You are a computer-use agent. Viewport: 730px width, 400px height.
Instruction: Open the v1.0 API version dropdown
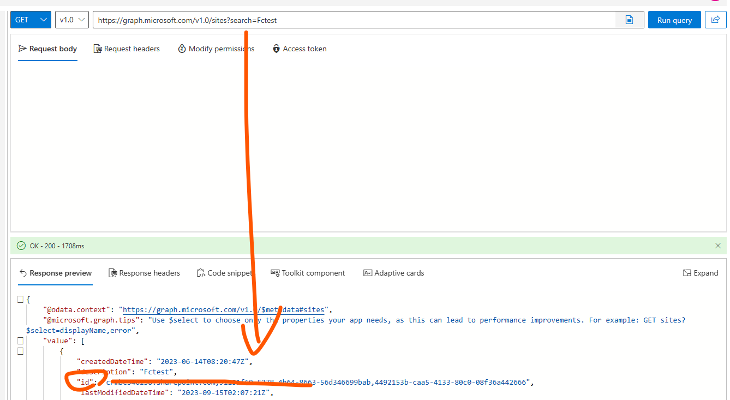coord(71,20)
